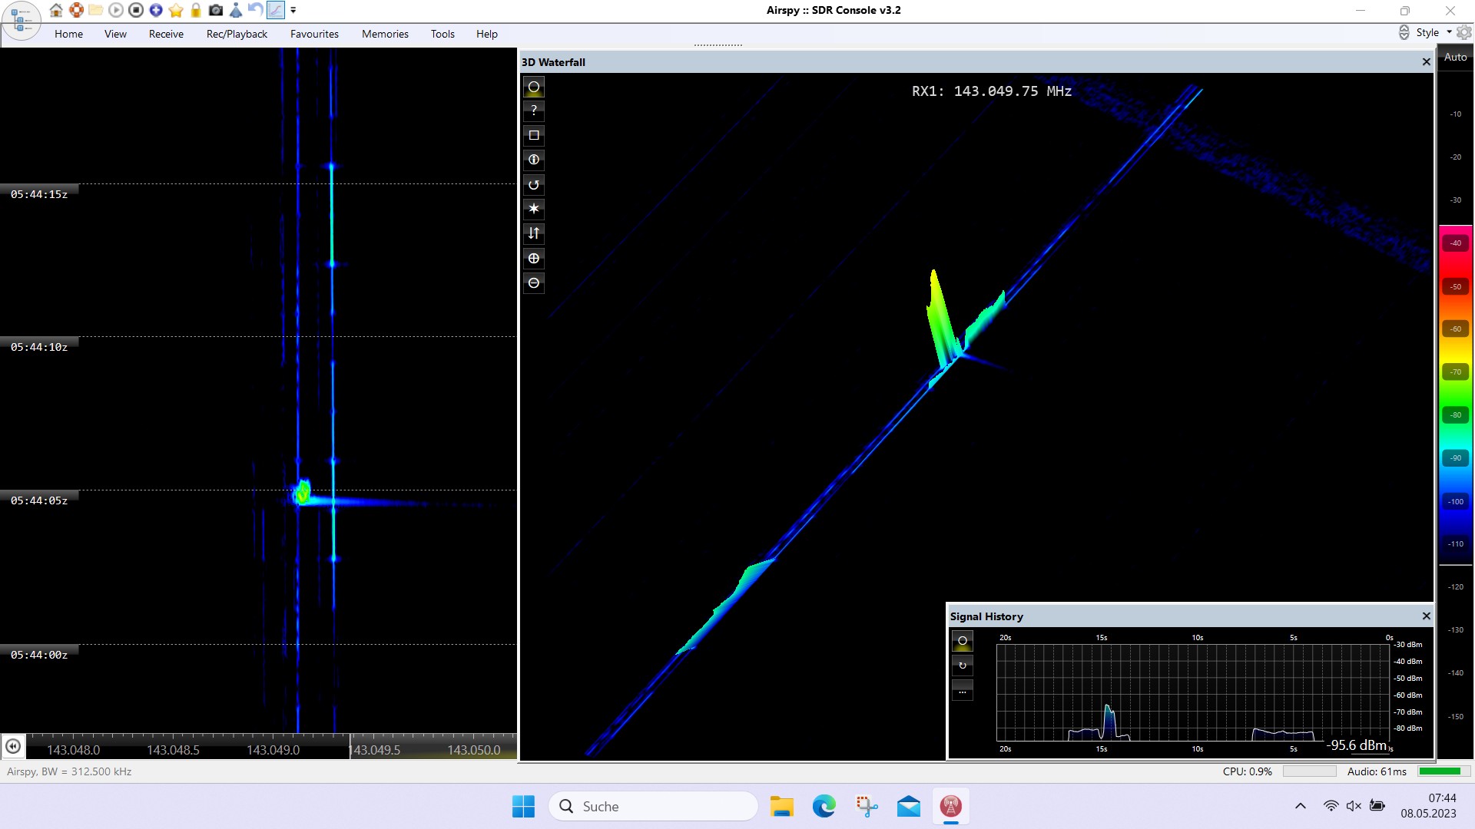This screenshot has height=829, width=1475.
Task: Click the home icon in quick access toolbar
Action: click(56, 10)
